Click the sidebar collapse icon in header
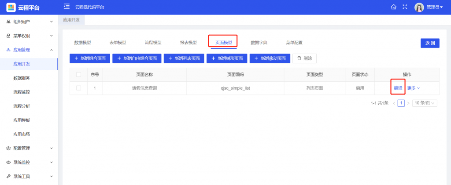The image size is (451, 185). (67, 6)
